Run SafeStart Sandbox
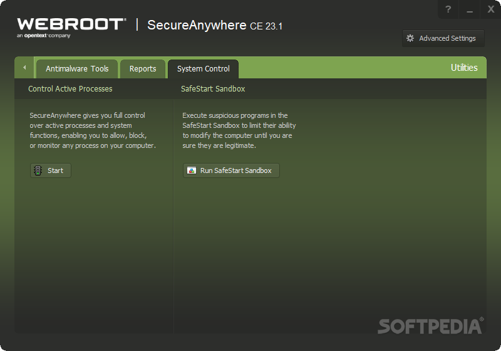The height and width of the screenshot is (351, 501). (231, 170)
